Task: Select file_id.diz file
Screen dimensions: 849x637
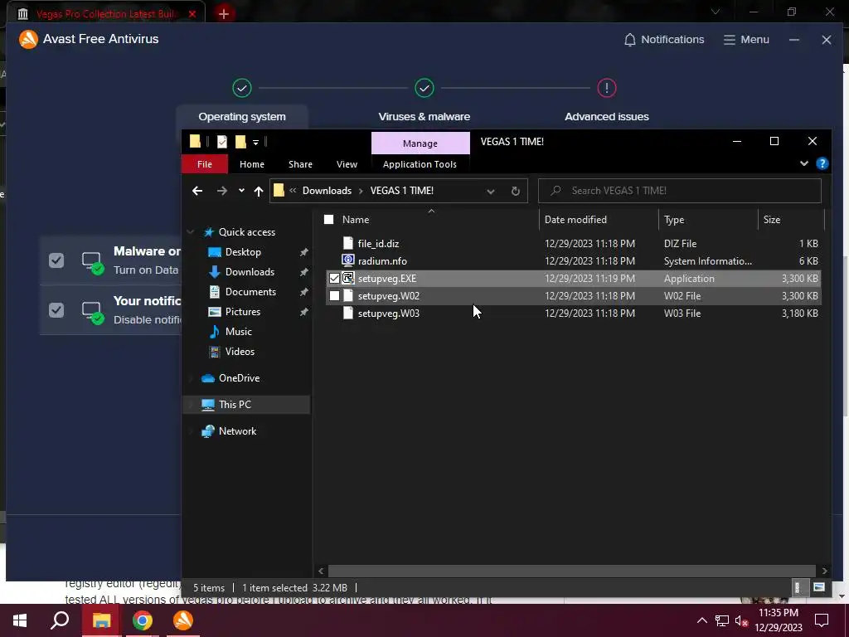Action: (378, 244)
